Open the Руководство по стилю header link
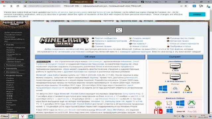The height and width of the screenshot is (119, 212). point(182,38)
